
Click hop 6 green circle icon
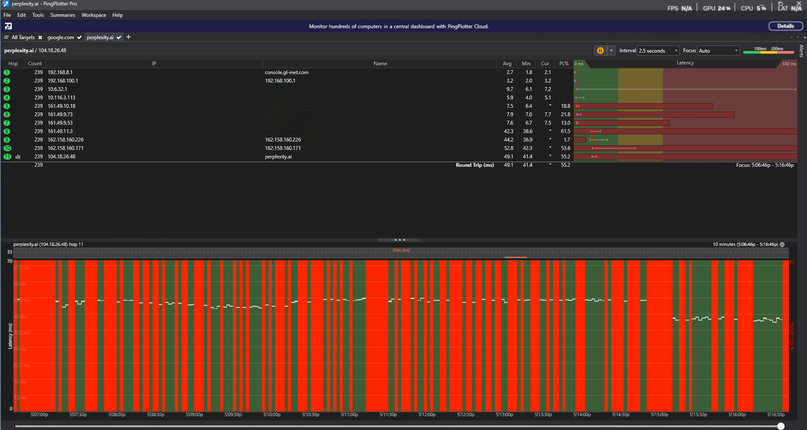tap(7, 114)
